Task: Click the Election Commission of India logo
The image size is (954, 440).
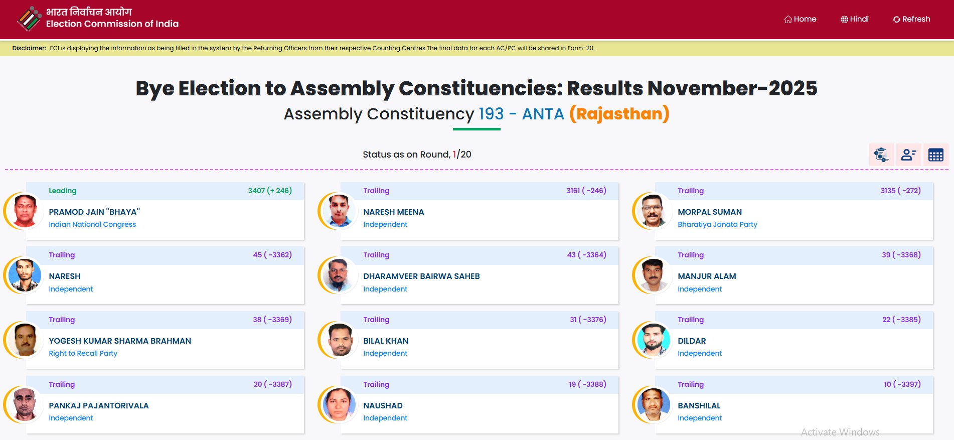Action: coord(29,19)
